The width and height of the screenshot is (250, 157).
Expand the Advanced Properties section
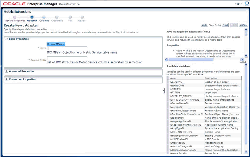point(7,71)
